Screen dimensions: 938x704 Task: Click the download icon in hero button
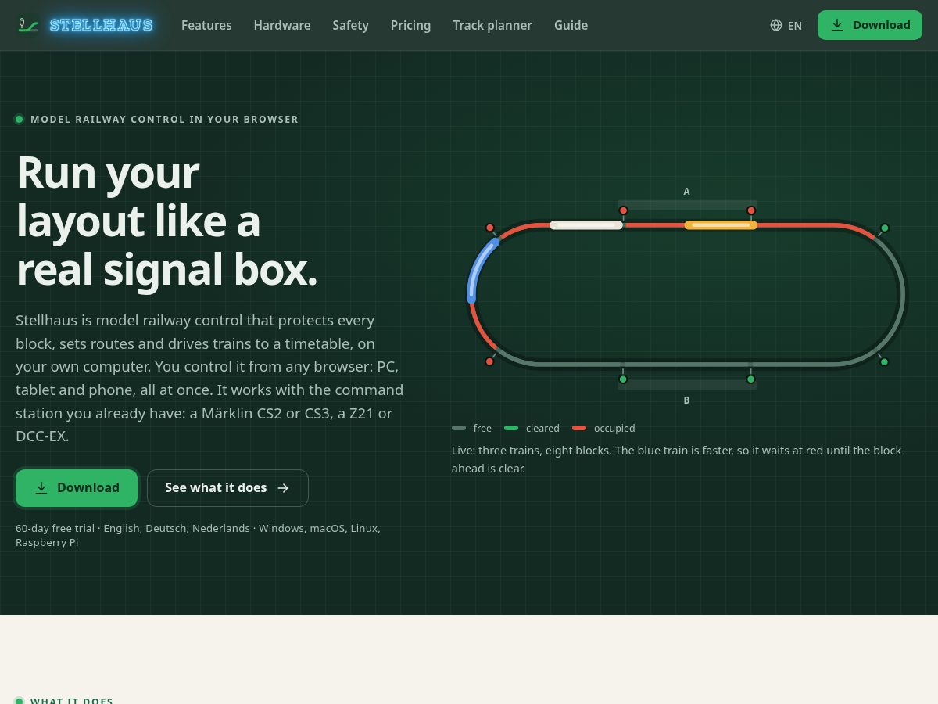tap(41, 488)
